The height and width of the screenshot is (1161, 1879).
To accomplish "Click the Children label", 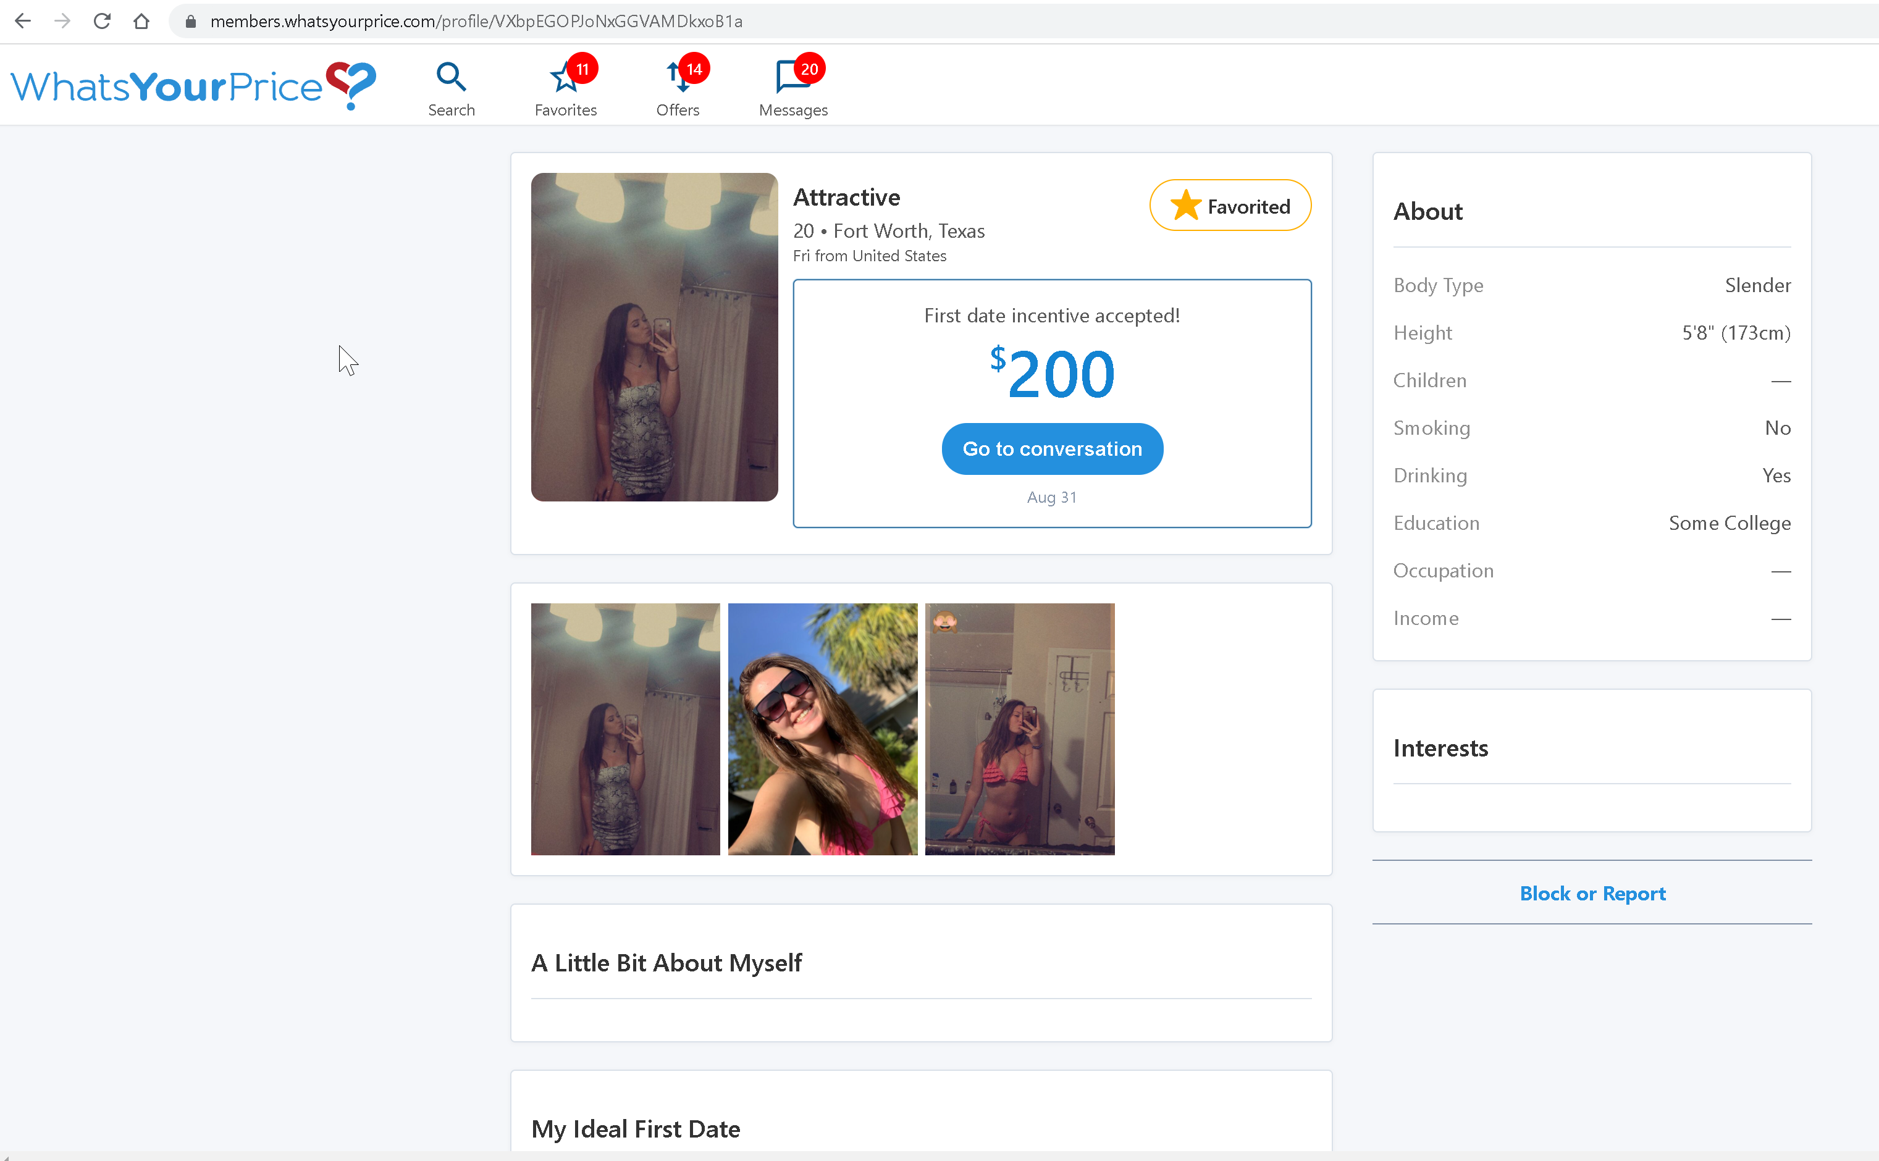I will click(x=1430, y=381).
